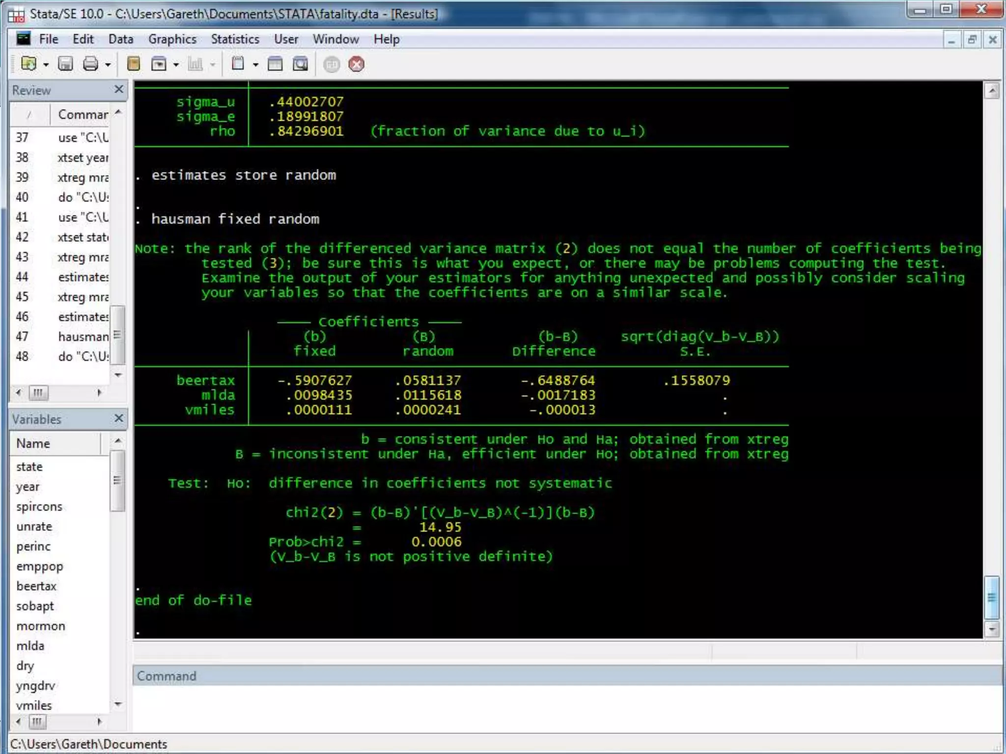
Task: Open the Data Browser magnifier icon
Action: point(300,64)
